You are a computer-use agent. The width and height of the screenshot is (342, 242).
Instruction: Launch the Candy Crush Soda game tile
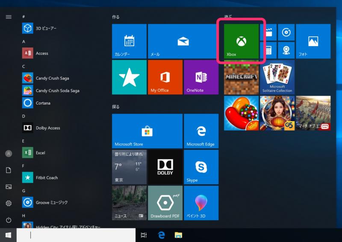[241, 113]
